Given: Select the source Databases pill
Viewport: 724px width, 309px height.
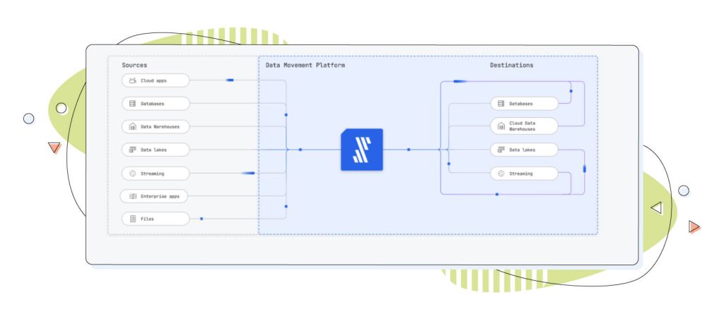Looking at the screenshot, I should pos(156,104).
